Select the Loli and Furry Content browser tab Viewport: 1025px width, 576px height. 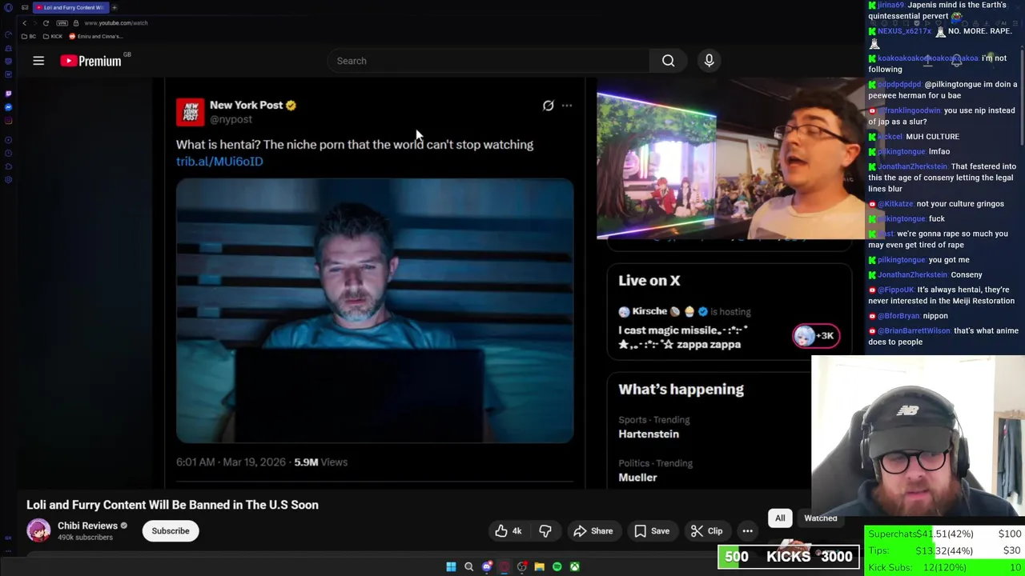(71, 8)
